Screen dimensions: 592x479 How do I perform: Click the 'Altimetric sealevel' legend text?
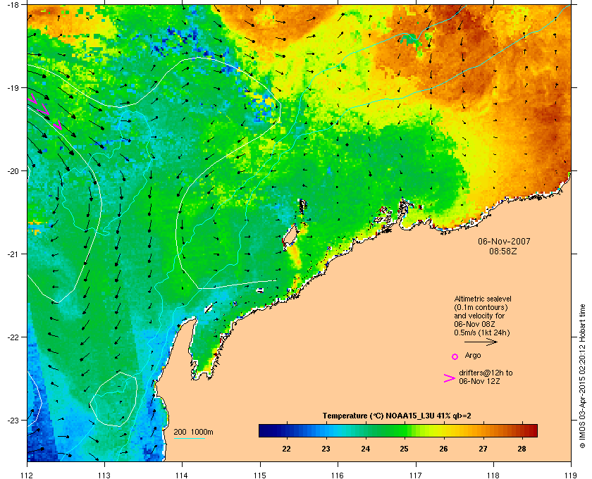(x=483, y=299)
